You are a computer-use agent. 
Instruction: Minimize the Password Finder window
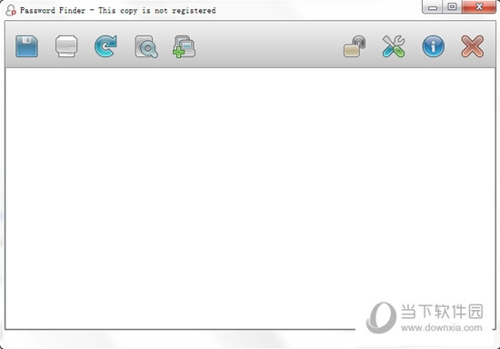(x=433, y=6)
